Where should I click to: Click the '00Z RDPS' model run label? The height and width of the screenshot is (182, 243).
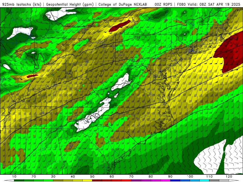click(163, 5)
